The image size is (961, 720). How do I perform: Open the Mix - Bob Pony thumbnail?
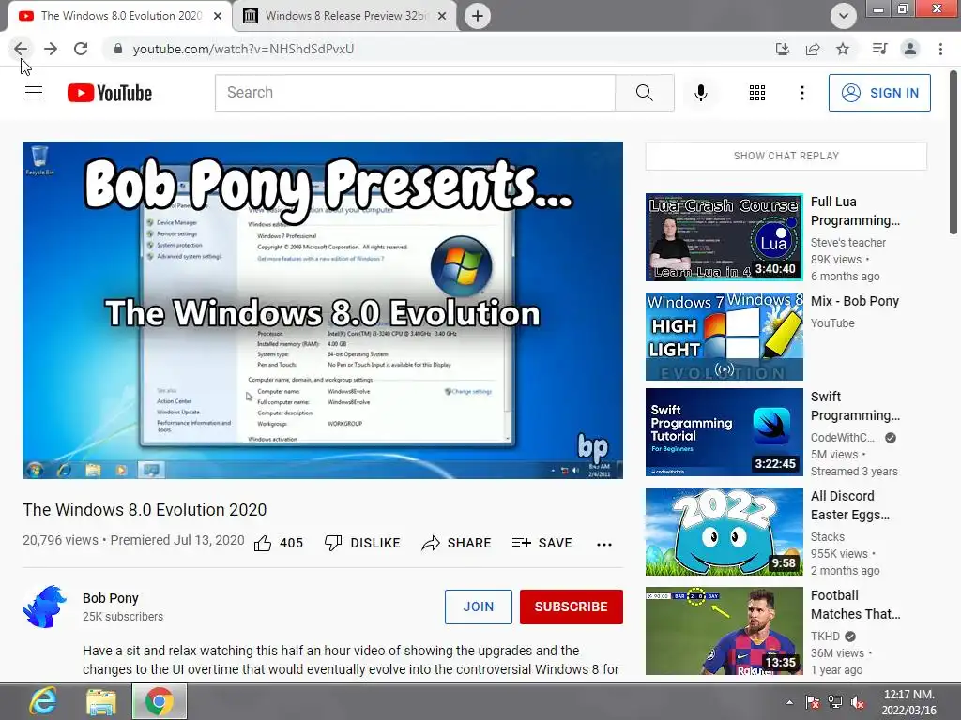point(724,337)
